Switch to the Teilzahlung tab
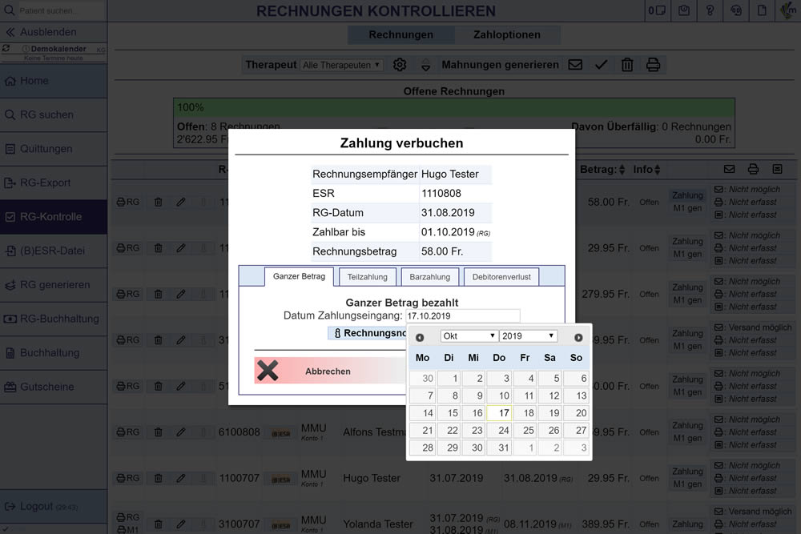Image resolution: width=801 pixels, height=534 pixels. click(367, 277)
